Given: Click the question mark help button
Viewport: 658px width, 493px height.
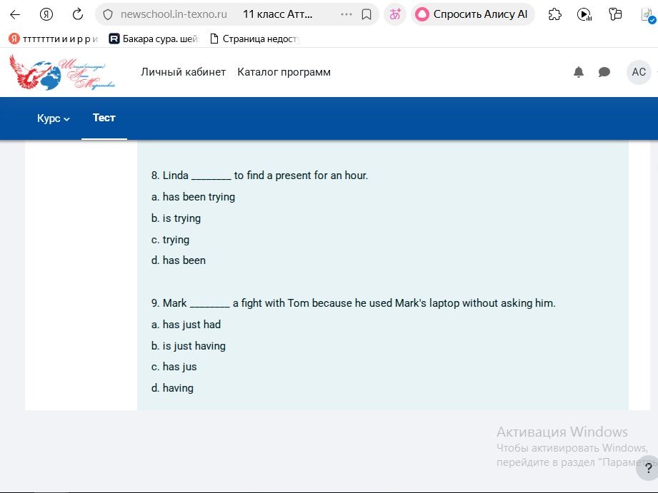Looking at the screenshot, I should tap(647, 468).
